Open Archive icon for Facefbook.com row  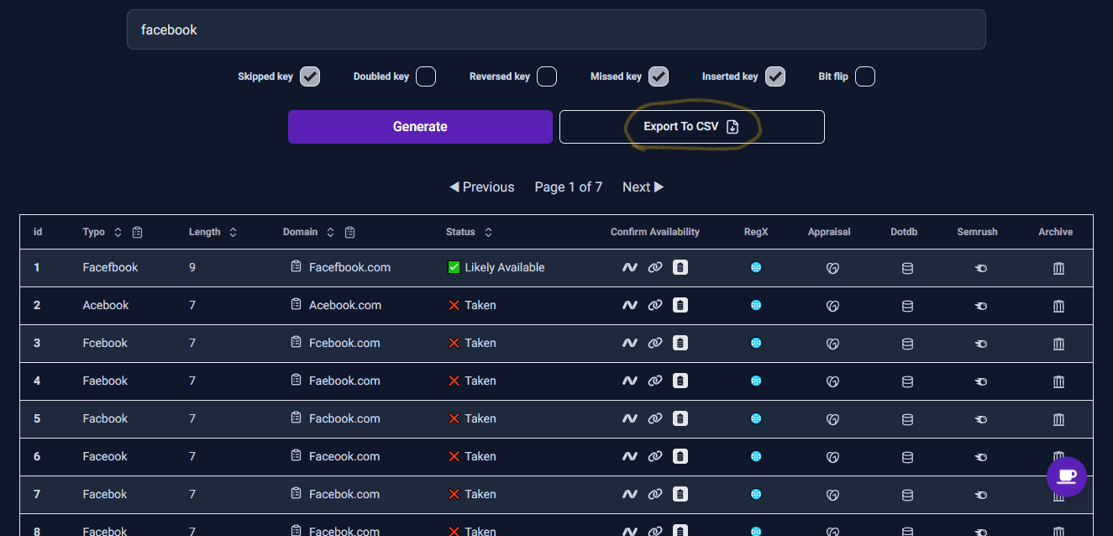[x=1058, y=268]
